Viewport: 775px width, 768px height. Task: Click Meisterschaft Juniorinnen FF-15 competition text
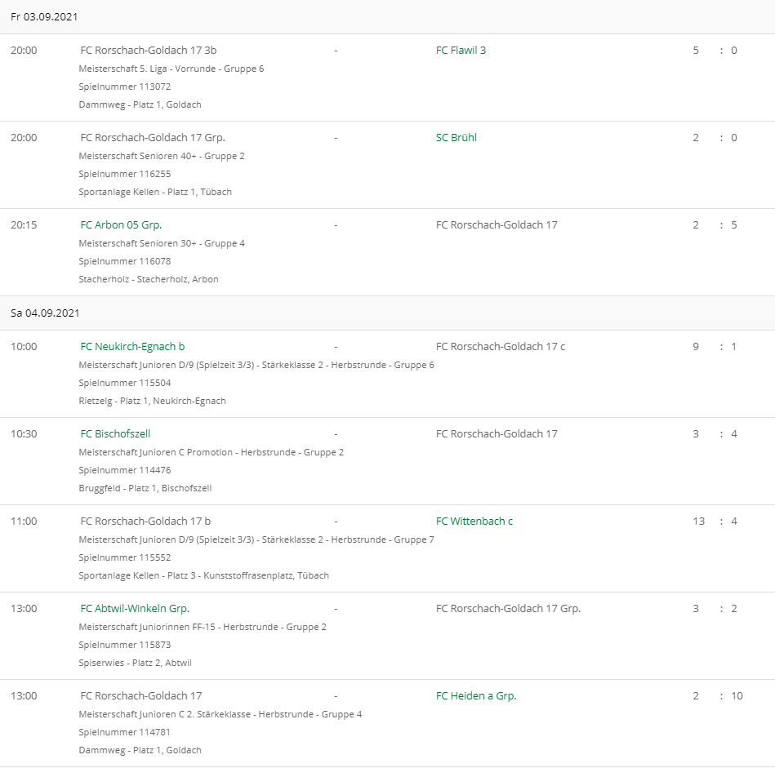[202, 627]
